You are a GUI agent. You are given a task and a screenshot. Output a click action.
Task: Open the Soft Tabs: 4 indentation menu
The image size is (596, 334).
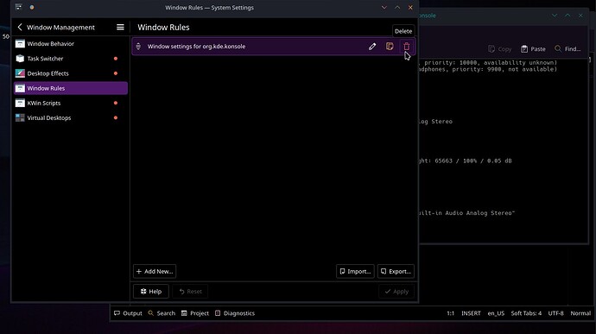(526, 313)
